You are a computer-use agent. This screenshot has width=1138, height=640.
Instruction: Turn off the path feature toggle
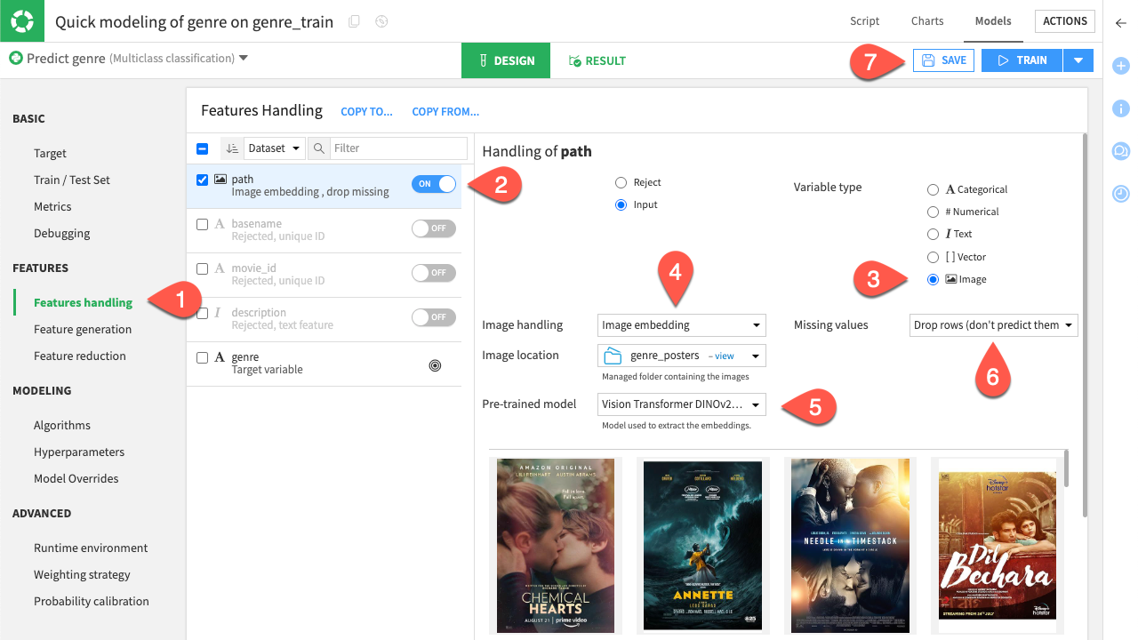pos(433,183)
